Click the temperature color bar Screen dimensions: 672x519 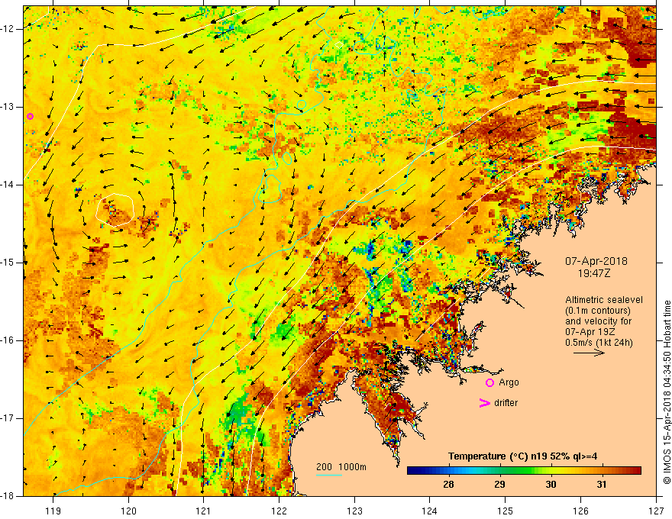point(524,471)
